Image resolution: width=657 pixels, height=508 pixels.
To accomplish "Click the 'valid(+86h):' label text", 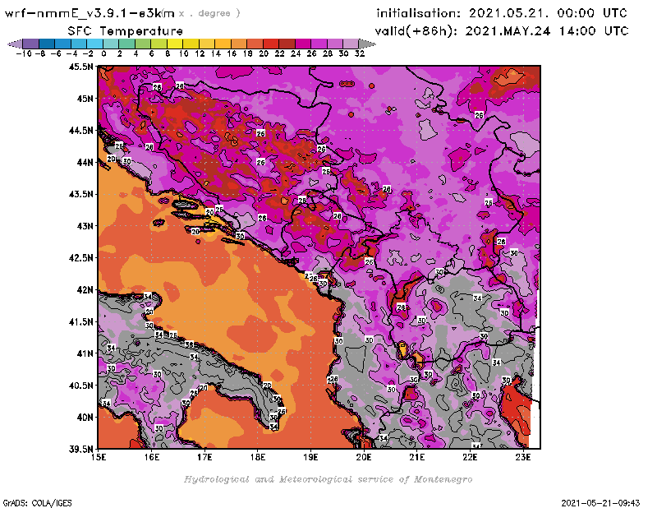I will pos(416,31).
